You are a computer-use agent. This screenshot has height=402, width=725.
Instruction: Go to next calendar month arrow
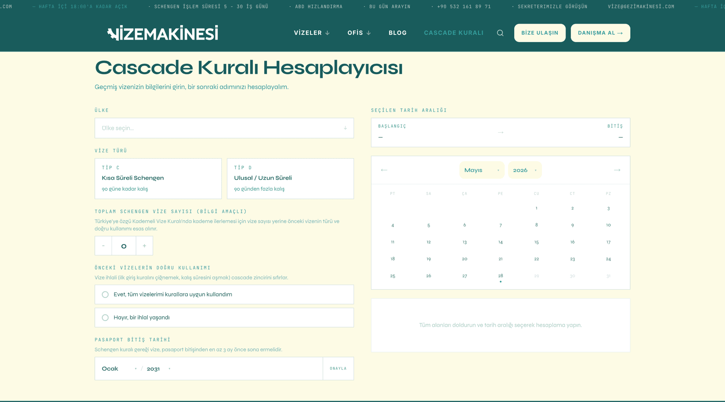(x=617, y=170)
